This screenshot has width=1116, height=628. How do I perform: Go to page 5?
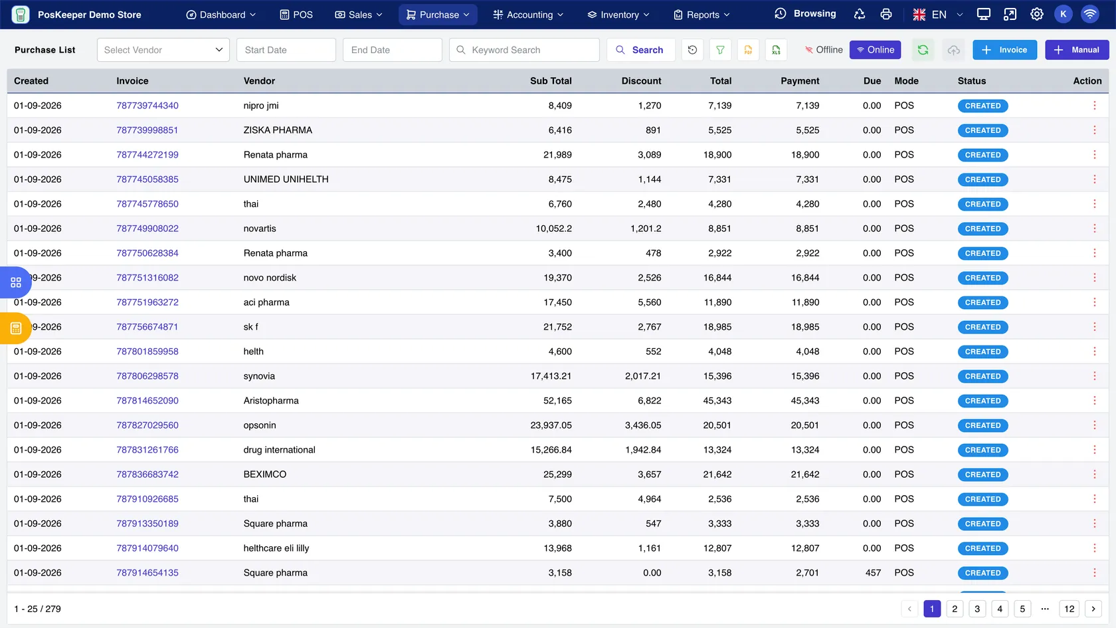[1022, 609]
